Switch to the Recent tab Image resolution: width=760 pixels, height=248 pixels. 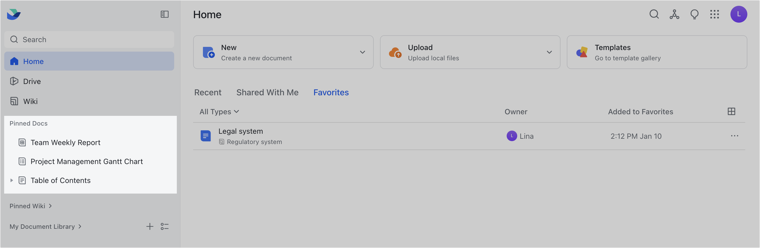pyautogui.click(x=208, y=92)
